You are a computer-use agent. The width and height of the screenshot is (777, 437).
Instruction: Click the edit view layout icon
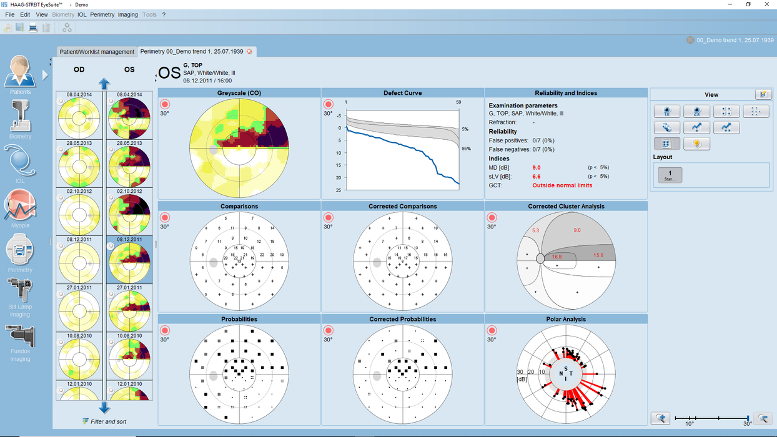(x=762, y=94)
